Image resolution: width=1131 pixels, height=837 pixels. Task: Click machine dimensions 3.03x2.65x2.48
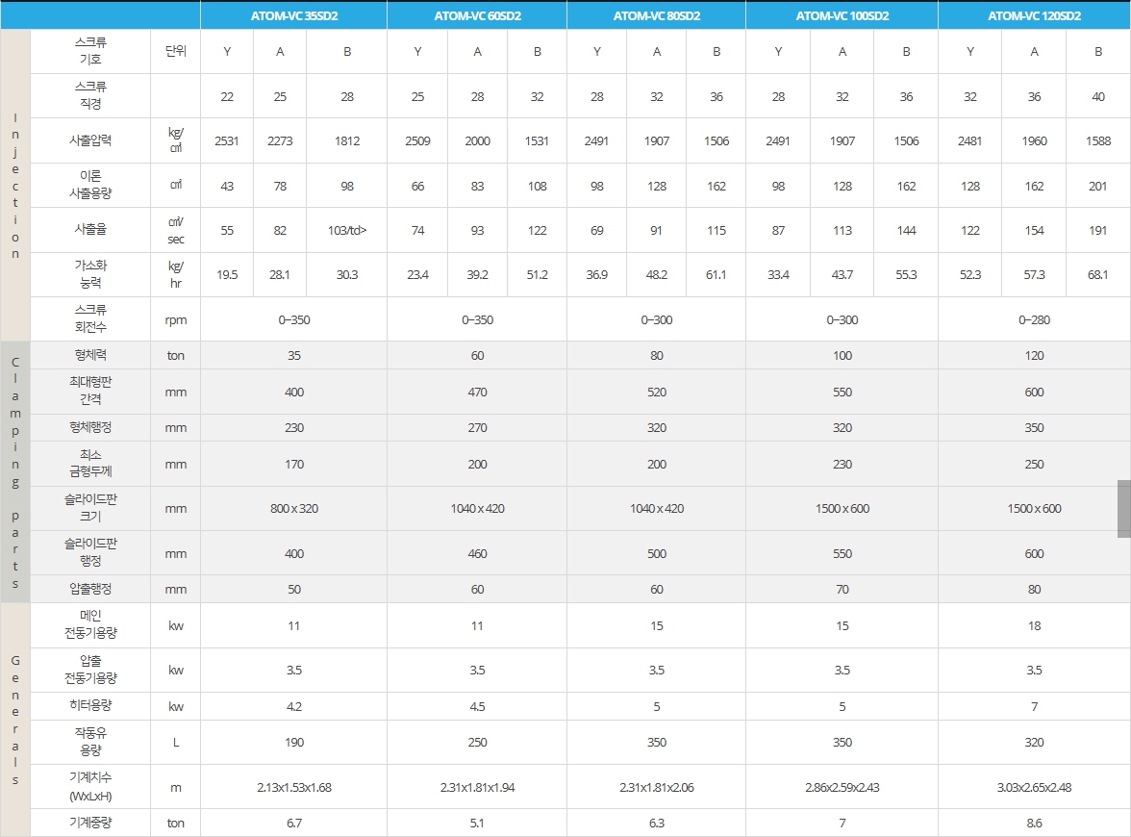1035,788
